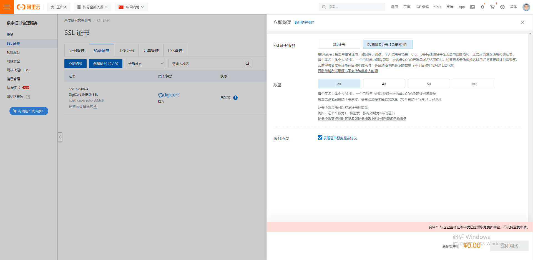Open the Cloud Shell terminal icon
This screenshot has width=533, height=260.
pos(472,7)
